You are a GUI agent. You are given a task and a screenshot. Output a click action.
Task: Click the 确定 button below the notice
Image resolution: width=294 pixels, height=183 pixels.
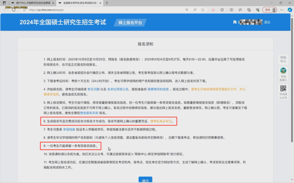(x=145, y=180)
